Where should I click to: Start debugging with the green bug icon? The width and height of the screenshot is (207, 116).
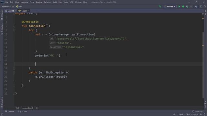[x=183, y=6]
